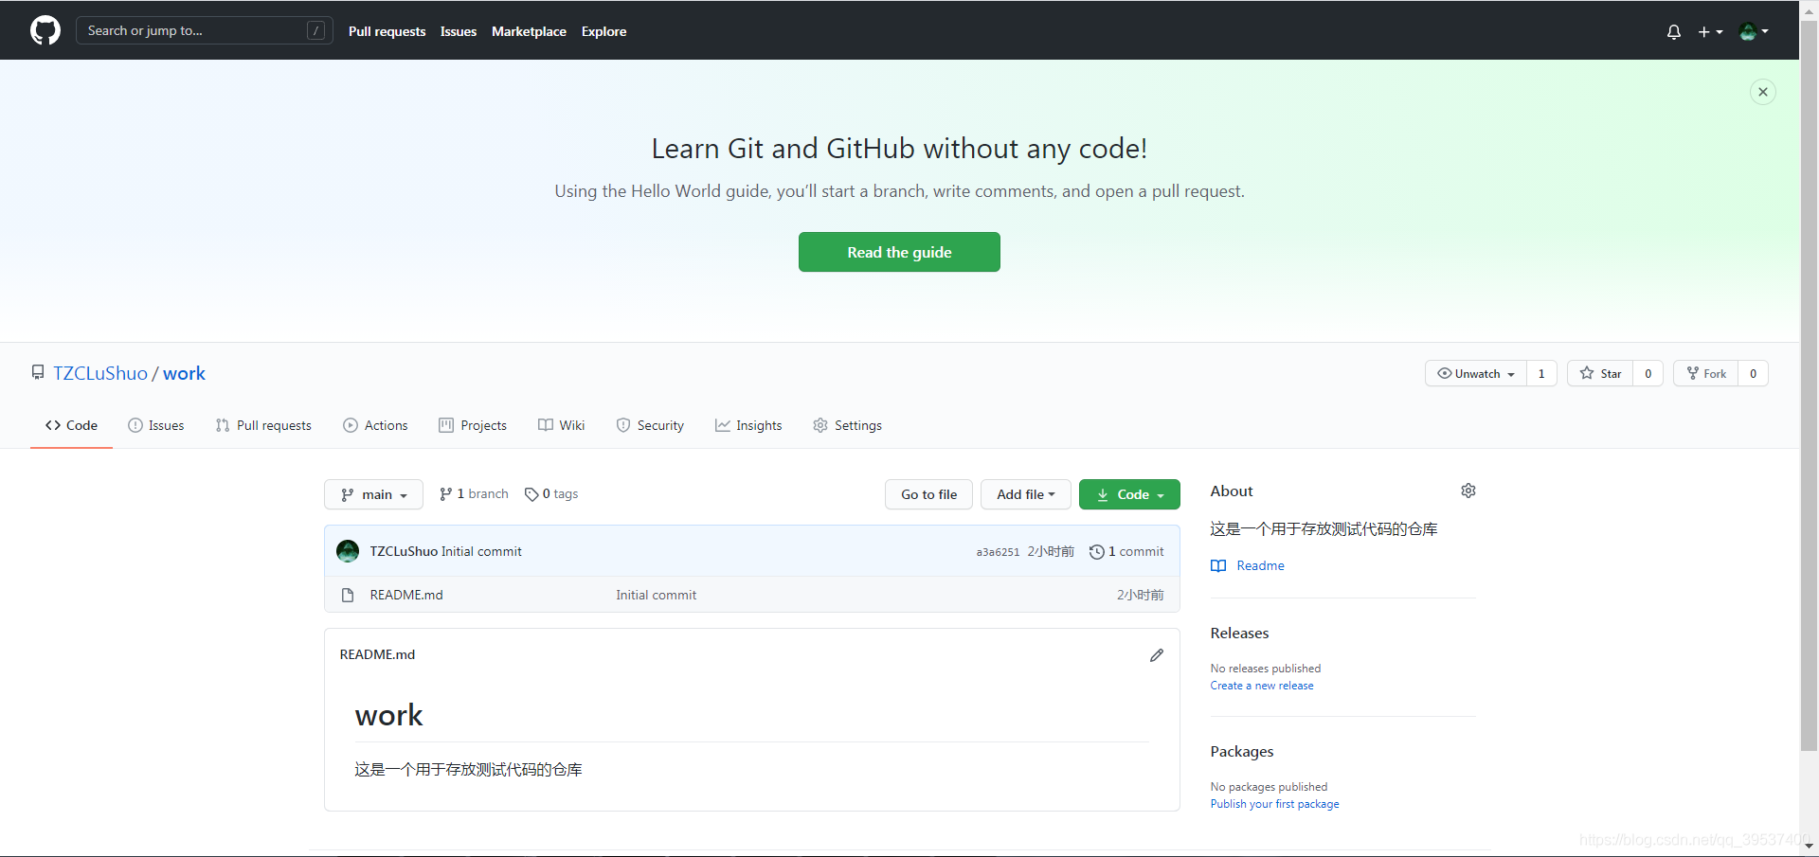This screenshot has width=1819, height=857.
Task: Open the user avatar menu
Action: (x=1754, y=31)
